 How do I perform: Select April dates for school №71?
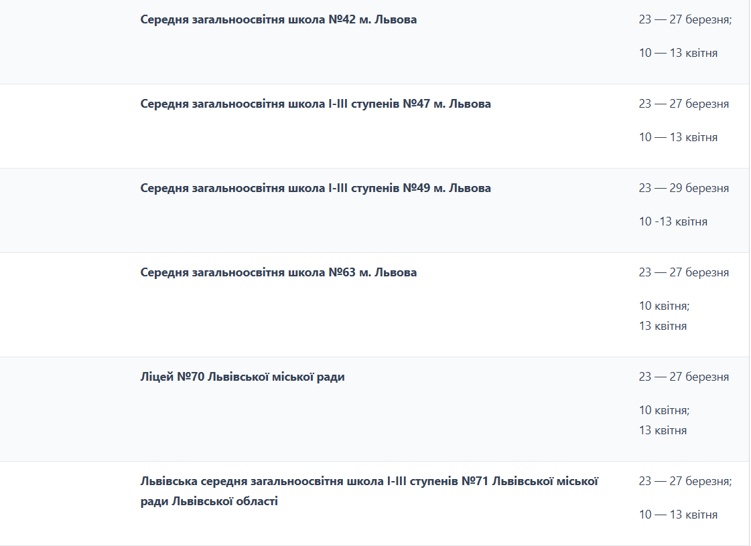678,515
